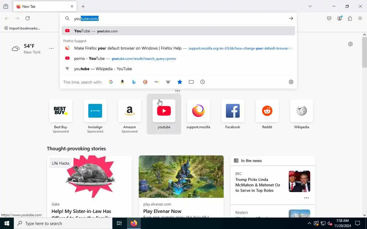
Task: Open a new tab with plus button
Action: (83, 6)
